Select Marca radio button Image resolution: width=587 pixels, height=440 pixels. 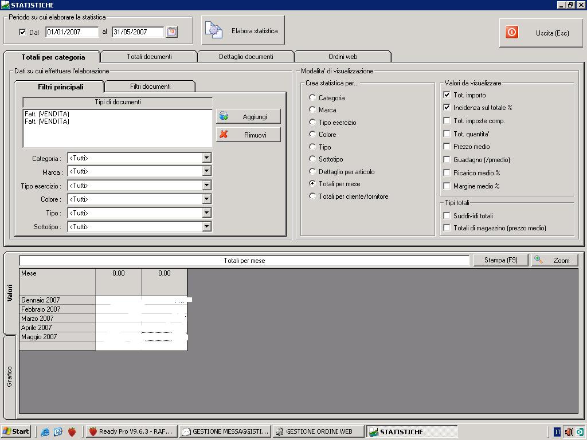click(x=312, y=109)
